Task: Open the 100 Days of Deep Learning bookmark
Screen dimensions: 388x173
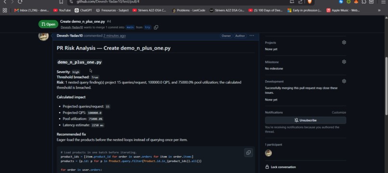Action: pyautogui.click(x=266, y=11)
